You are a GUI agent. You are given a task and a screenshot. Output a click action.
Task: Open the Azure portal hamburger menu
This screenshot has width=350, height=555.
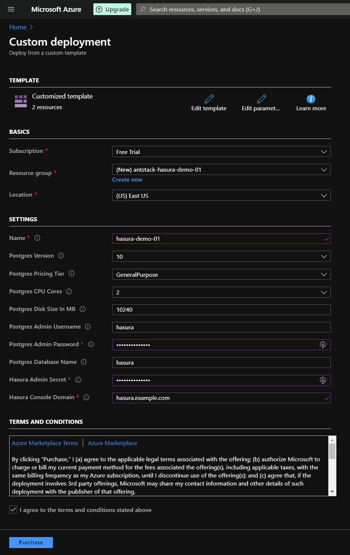11,9
